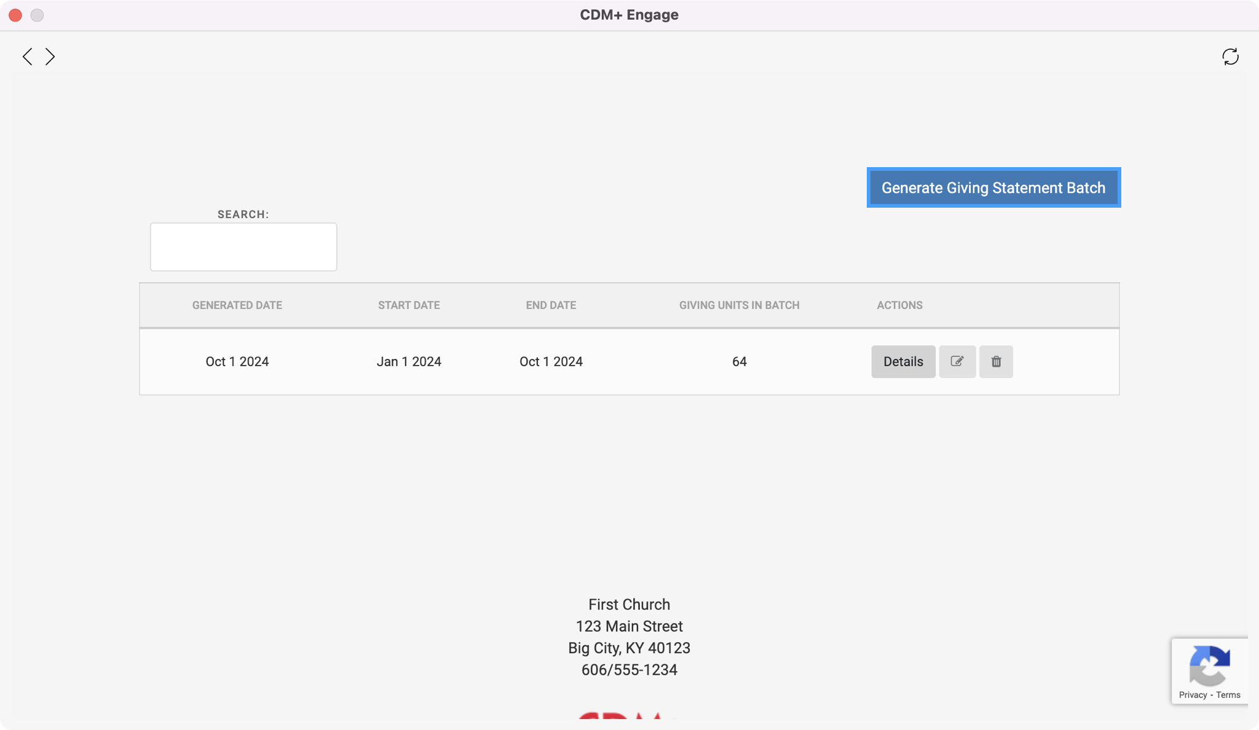Click the back navigation arrow
The image size is (1259, 730).
(27, 57)
